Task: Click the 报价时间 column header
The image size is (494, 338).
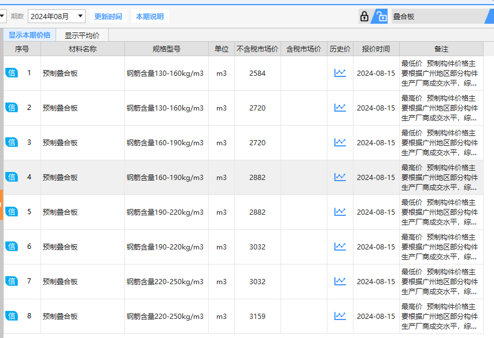Action: 376,49
